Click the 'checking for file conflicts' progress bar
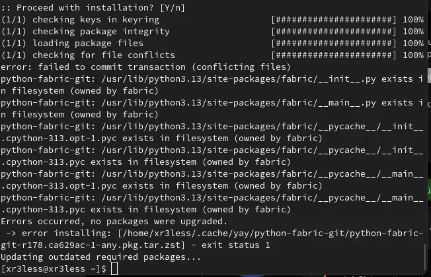Screen dimensions: 431x277 [x=334, y=55]
